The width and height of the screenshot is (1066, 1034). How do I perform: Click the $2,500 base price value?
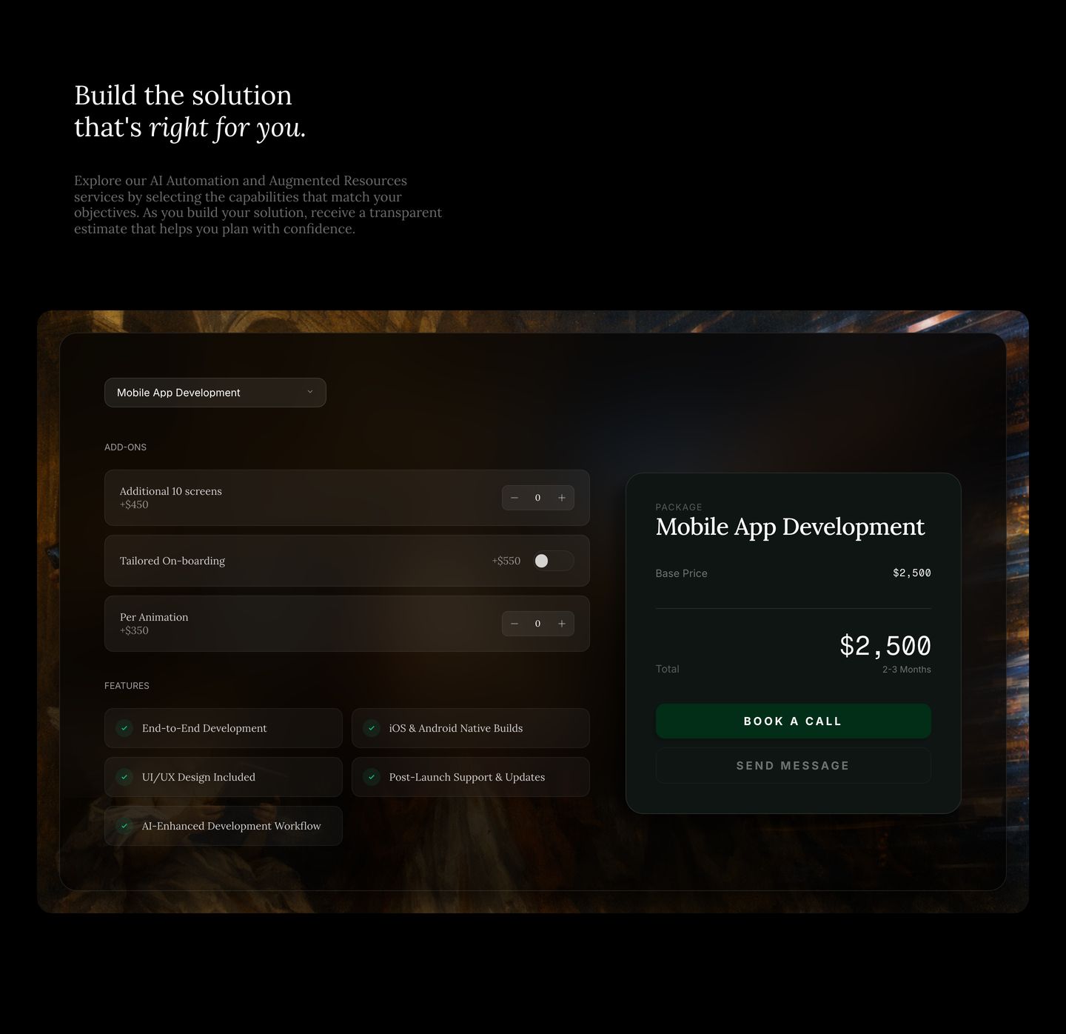(912, 573)
